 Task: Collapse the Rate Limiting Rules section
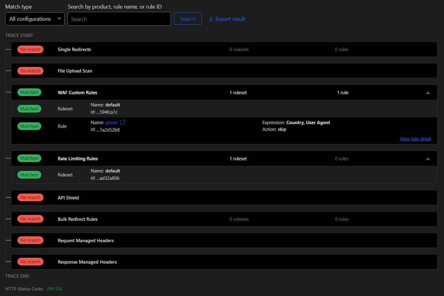[428, 159]
